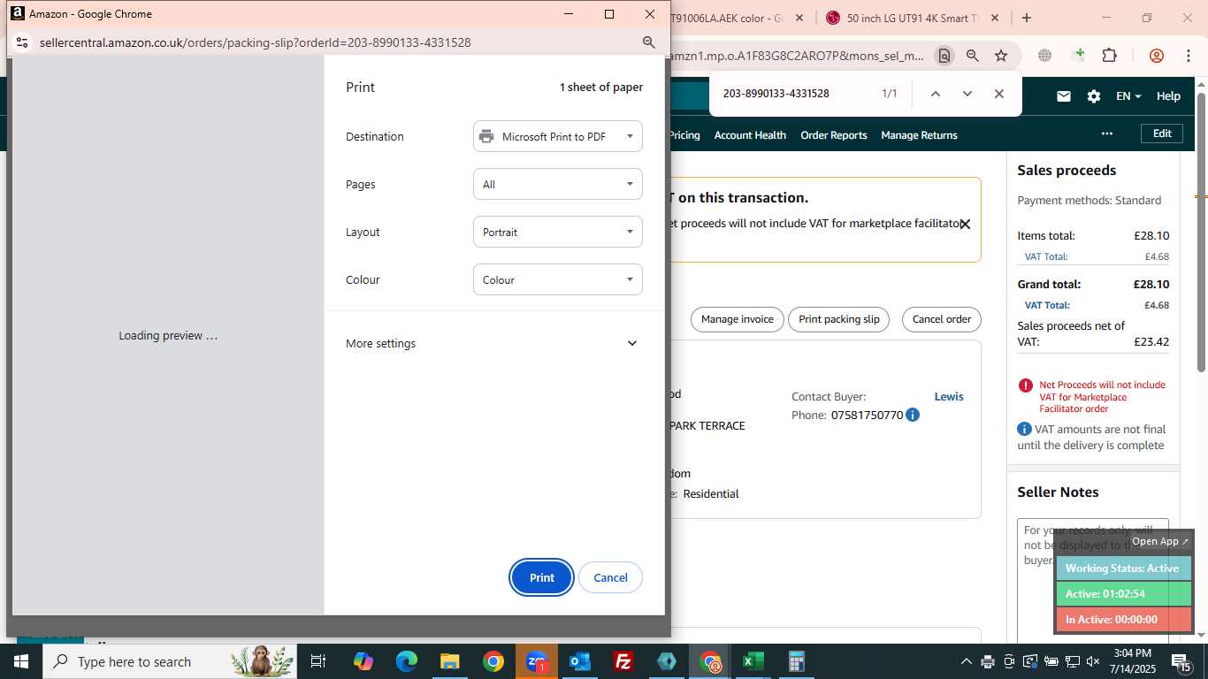Click the blue info icon by VAT amounts

click(x=1024, y=429)
